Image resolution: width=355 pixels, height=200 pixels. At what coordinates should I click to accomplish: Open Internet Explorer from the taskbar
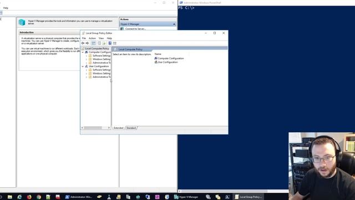pos(19,197)
